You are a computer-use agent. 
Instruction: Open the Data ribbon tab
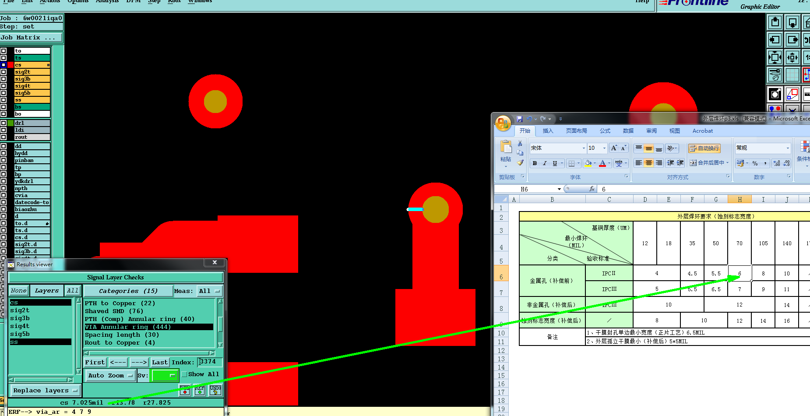click(628, 131)
